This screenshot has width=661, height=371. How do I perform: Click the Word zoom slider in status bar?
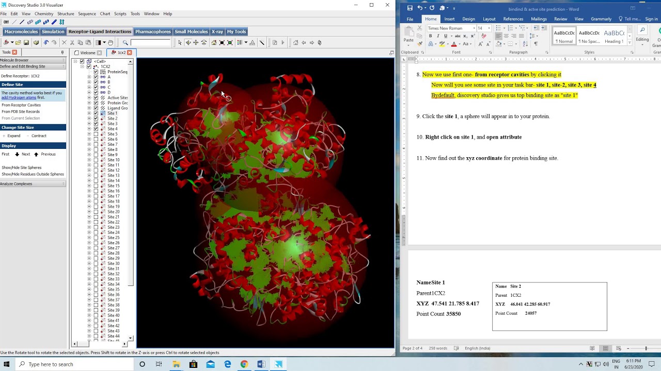click(646, 348)
